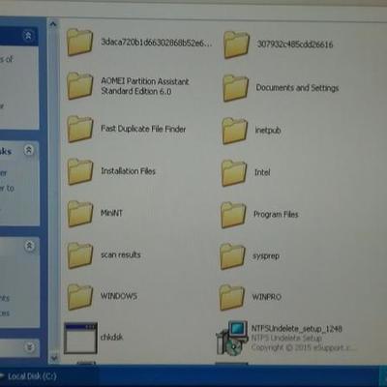Select the sysprep folder icon
Viewport: 387px width, 387px height.
pos(233,256)
